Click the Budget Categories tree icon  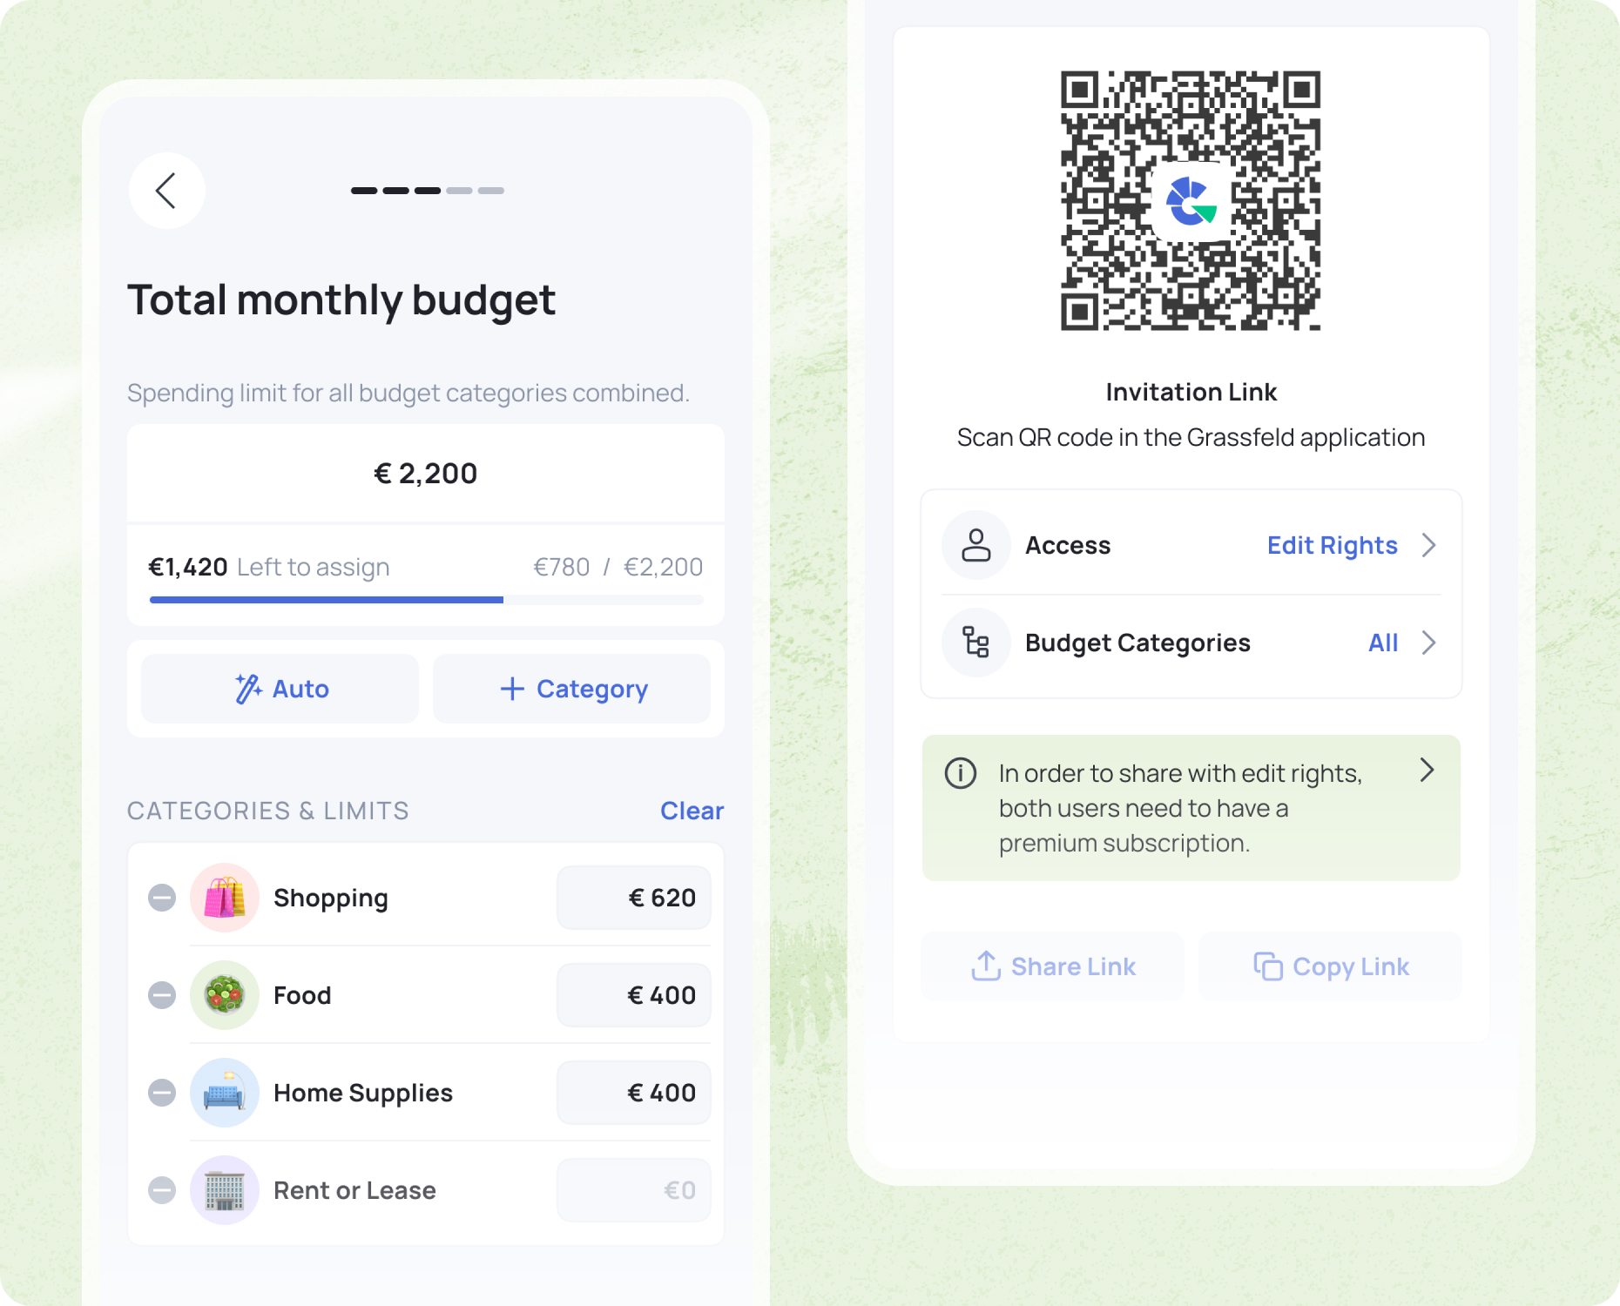(x=976, y=643)
